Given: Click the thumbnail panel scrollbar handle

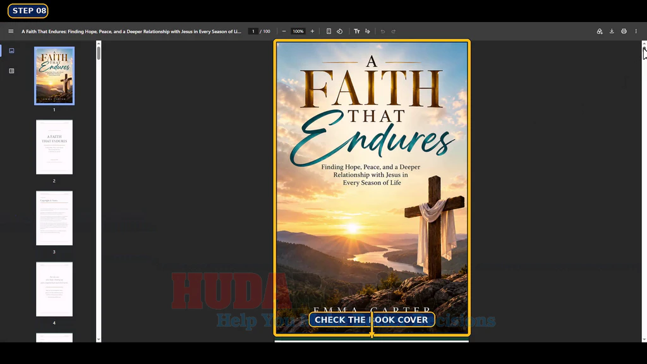Looking at the screenshot, I should (x=99, y=53).
